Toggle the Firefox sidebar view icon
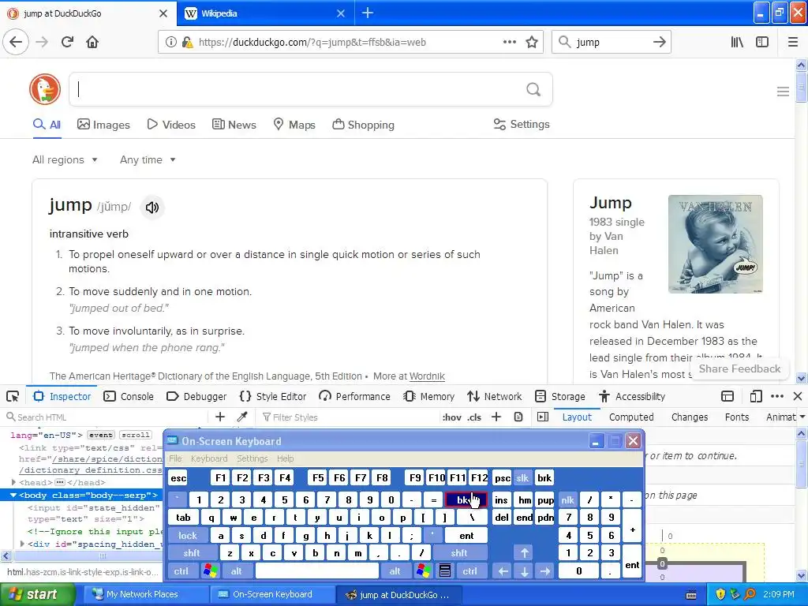Viewport: 808px width, 606px height. (762, 43)
